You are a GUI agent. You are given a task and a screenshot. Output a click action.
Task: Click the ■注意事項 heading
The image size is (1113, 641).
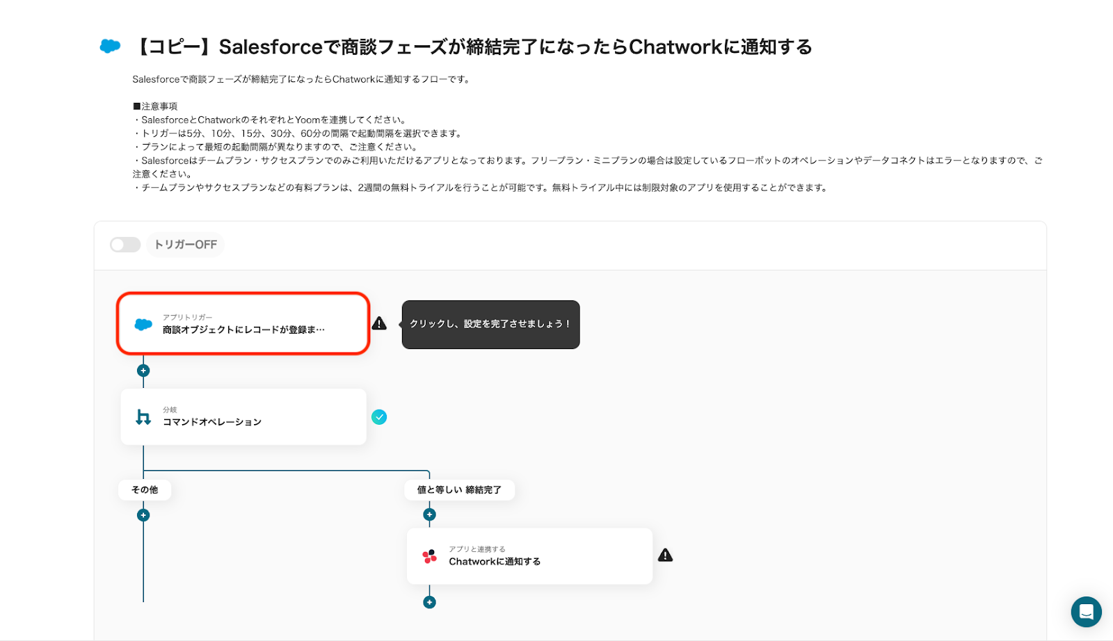(155, 106)
